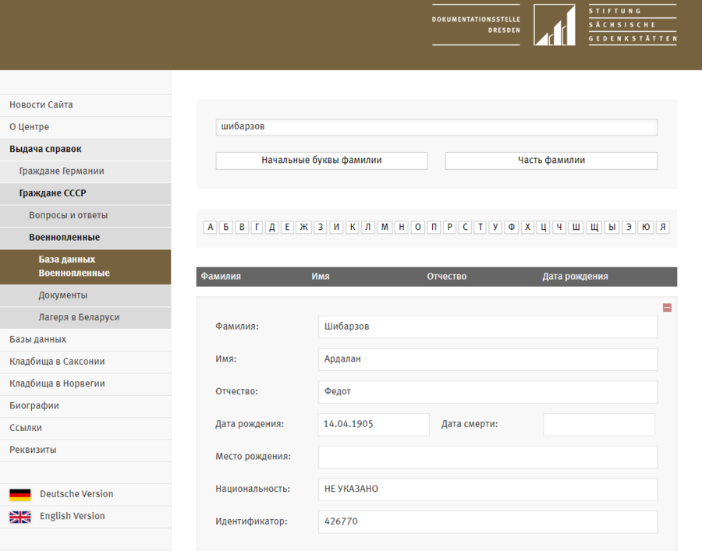
Task: Go to Базы данных section
Action: tap(86, 340)
